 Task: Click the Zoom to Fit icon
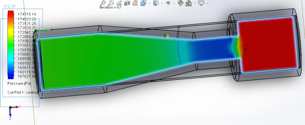click(103, 3)
